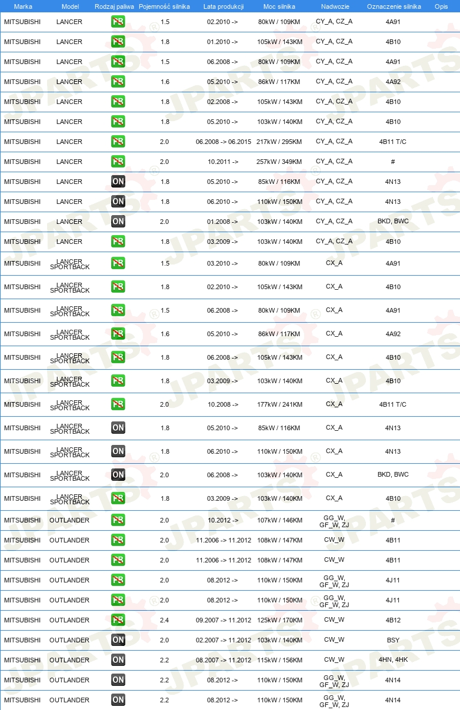Click petrol icon in Lancer 257kW row

[118, 162]
